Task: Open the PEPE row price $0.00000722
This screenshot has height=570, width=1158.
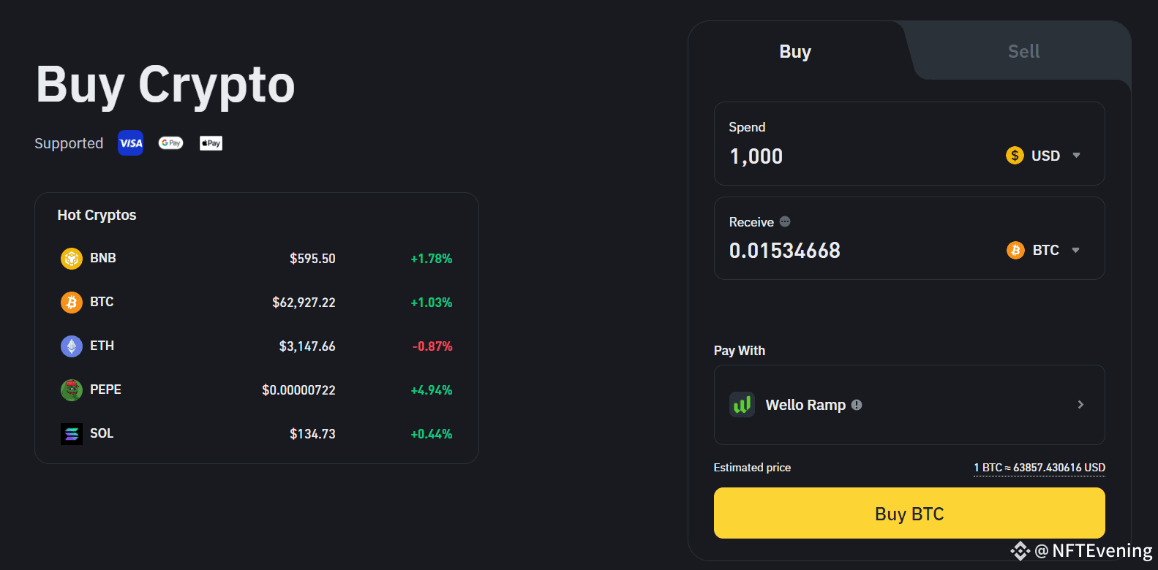Action: tap(298, 390)
